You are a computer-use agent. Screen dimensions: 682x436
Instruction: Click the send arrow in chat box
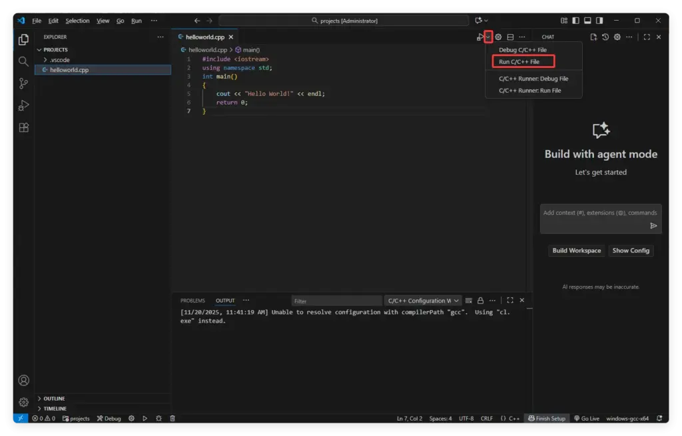(x=653, y=226)
